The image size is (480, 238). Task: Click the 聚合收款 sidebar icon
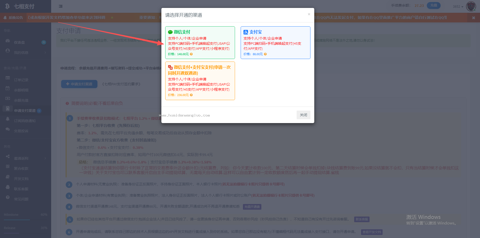pos(8,167)
